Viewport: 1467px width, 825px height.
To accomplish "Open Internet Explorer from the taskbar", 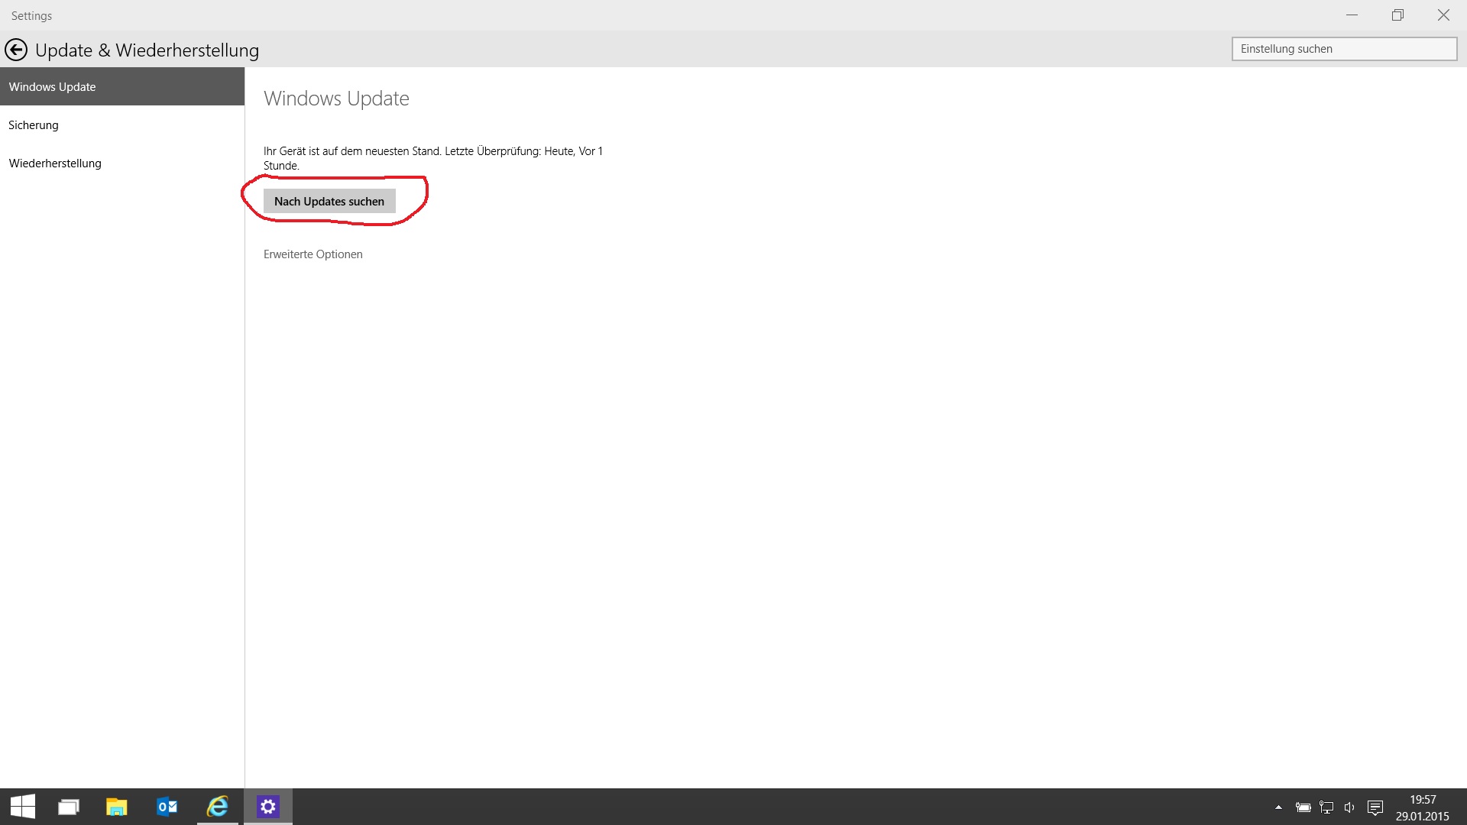I will pyautogui.click(x=218, y=807).
